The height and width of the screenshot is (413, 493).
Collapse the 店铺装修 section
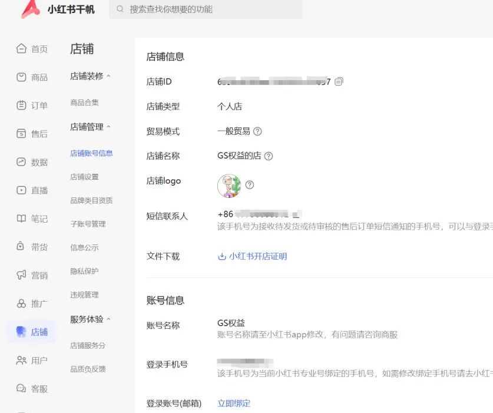(x=108, y=76)
